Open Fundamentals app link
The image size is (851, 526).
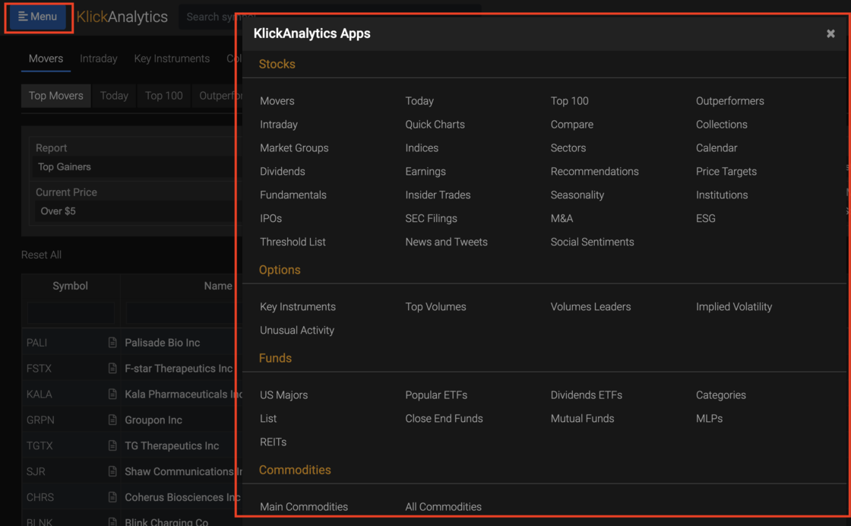tap(293, 195)
